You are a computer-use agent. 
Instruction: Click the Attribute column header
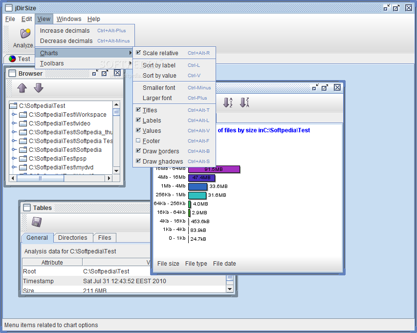point(52,262)
